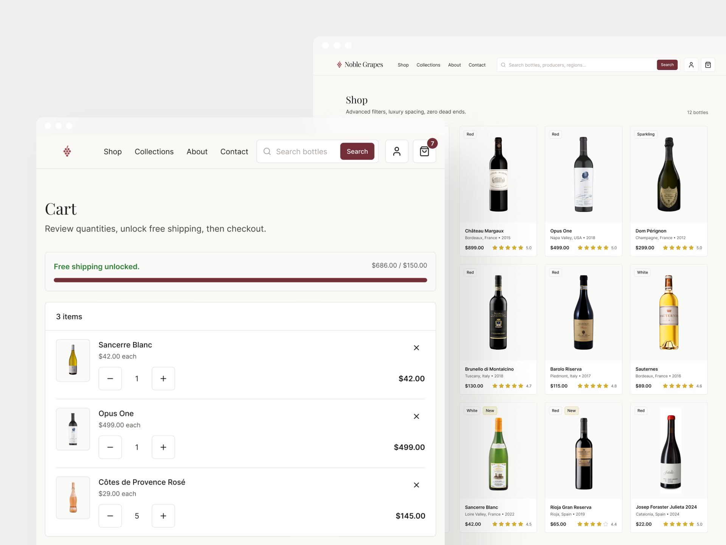Open the account icon in Cart window
The width and height of the screenshot is (726, 545).
[x=397, y=151]
